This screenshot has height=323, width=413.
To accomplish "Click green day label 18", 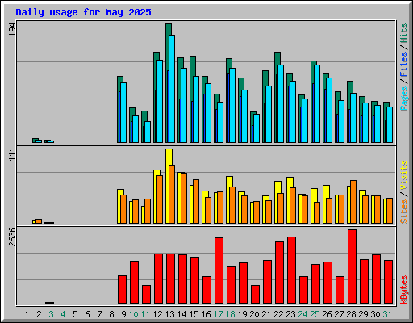I will click(x=230, y=314).
